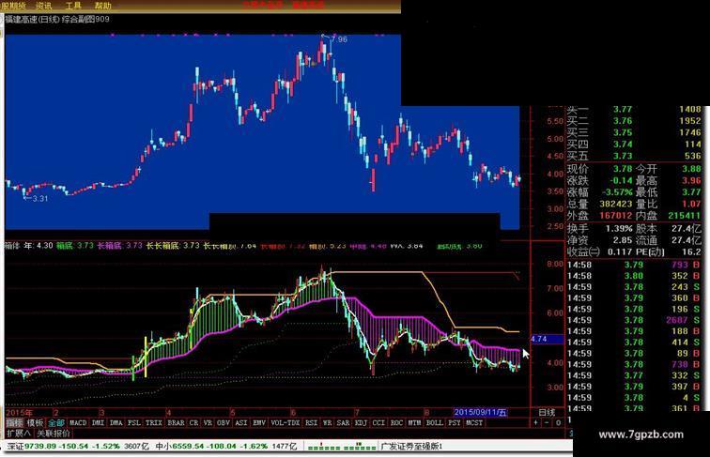Select the 全部 indicator category tab
The image size is (710, 457).
56,423
